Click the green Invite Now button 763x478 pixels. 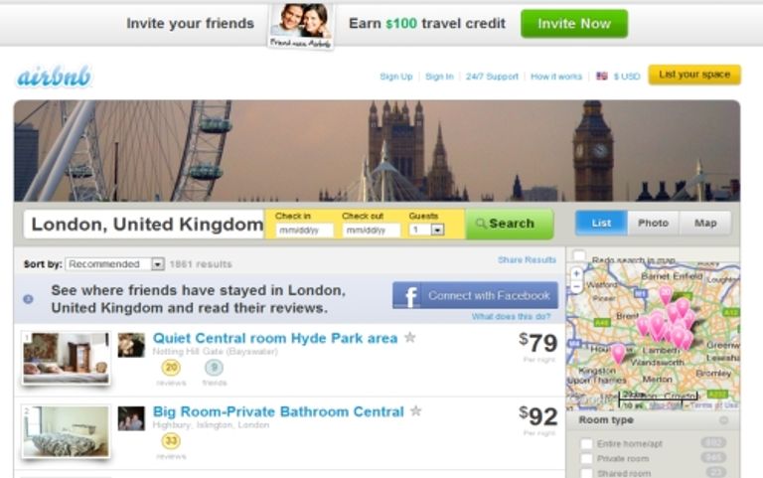(574, 24)
